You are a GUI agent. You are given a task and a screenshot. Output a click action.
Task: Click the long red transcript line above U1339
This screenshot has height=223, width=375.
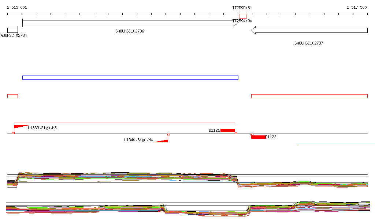tap(125, 123)
